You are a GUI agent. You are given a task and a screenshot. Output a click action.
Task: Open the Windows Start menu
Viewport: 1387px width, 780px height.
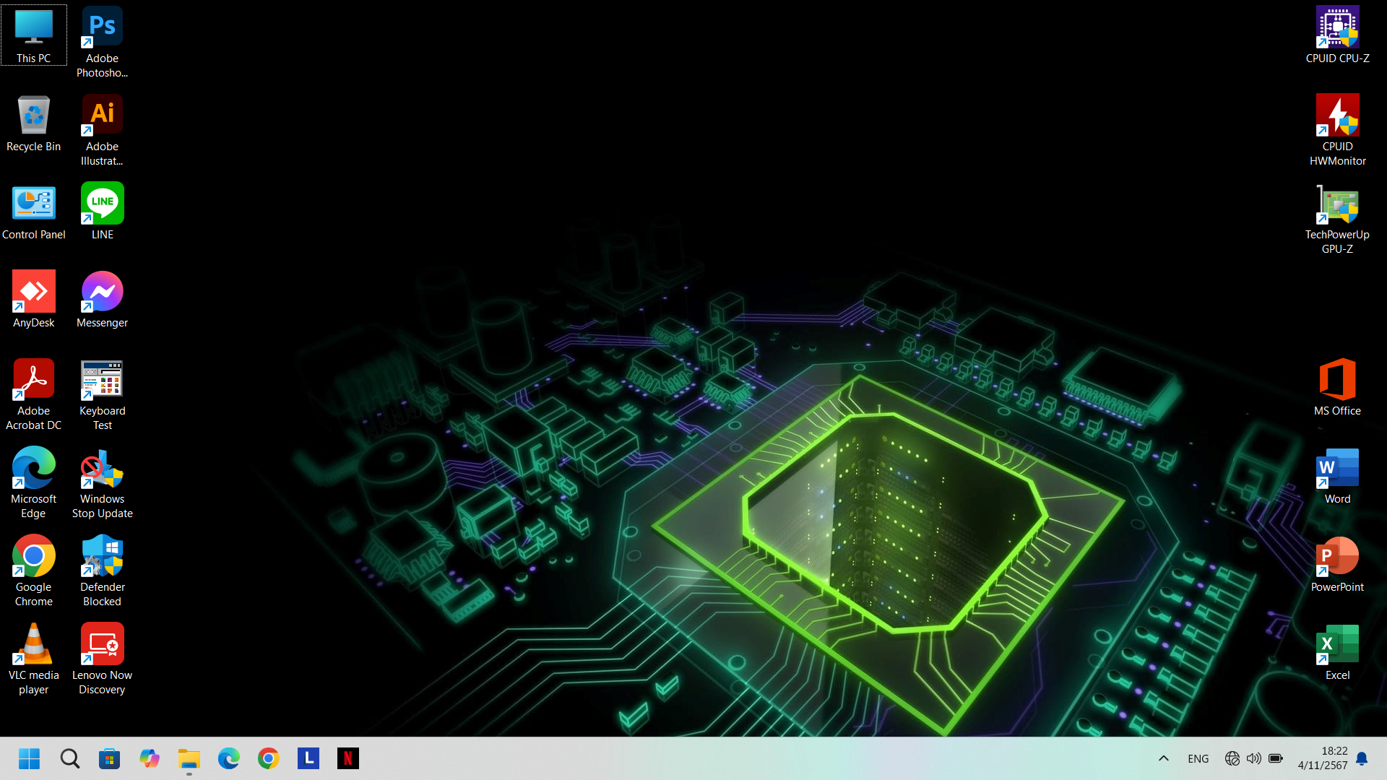pyautogui.click(x=30, y=758)
